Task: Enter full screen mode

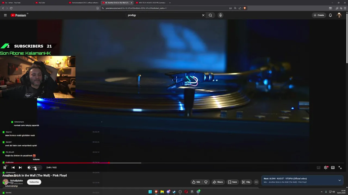Action: pyautogui.click(x=340, y=168)
